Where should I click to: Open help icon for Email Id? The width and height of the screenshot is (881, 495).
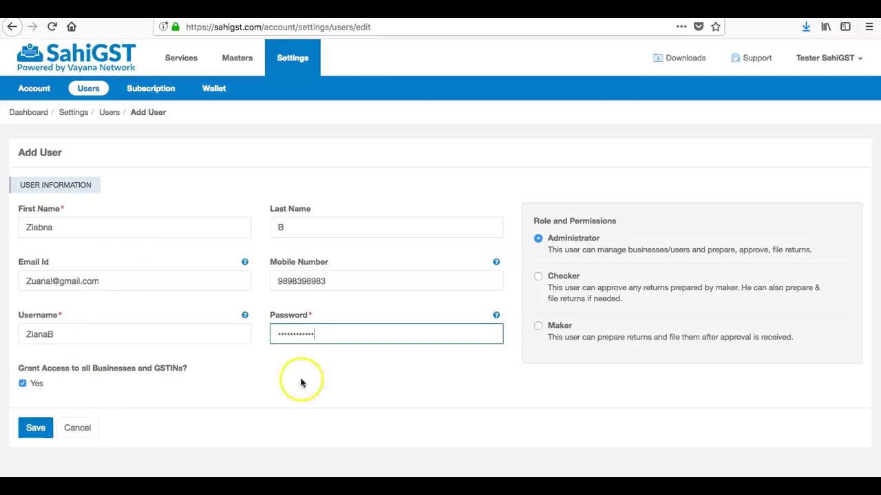tap(245, 262)
